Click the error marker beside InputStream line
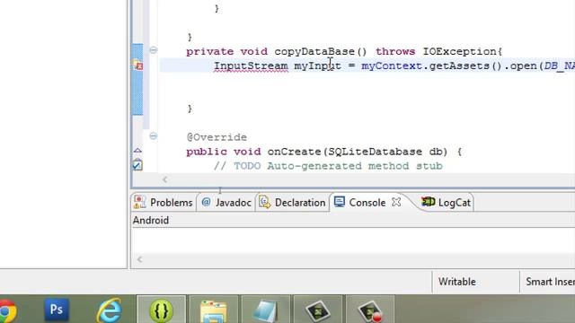 pos(137,65)
